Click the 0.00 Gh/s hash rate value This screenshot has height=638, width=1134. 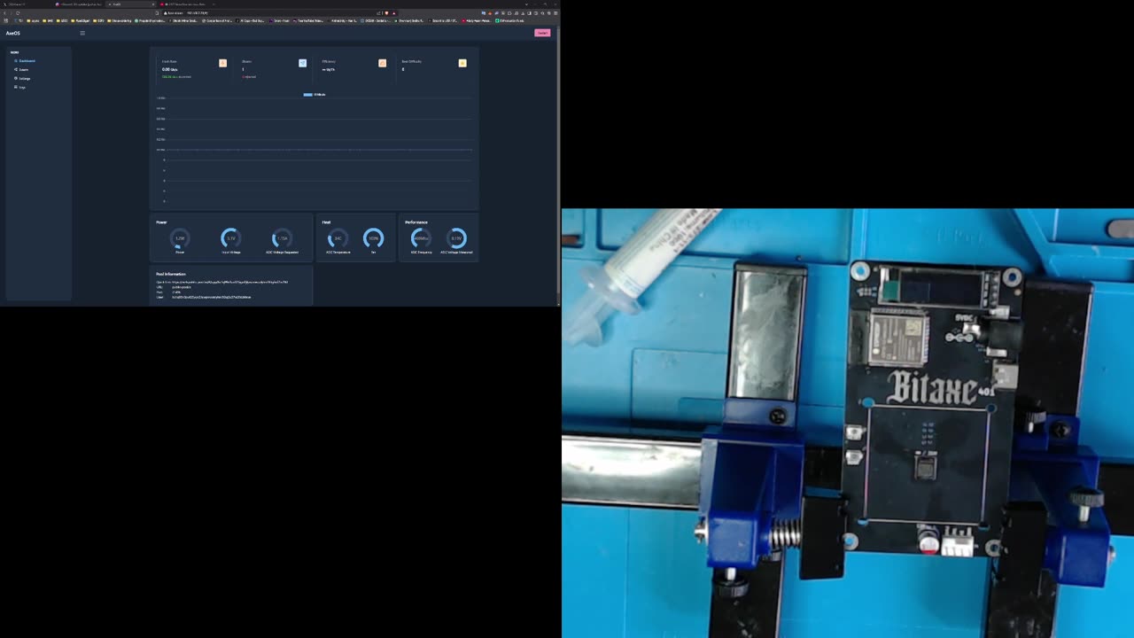coord(169,69)
